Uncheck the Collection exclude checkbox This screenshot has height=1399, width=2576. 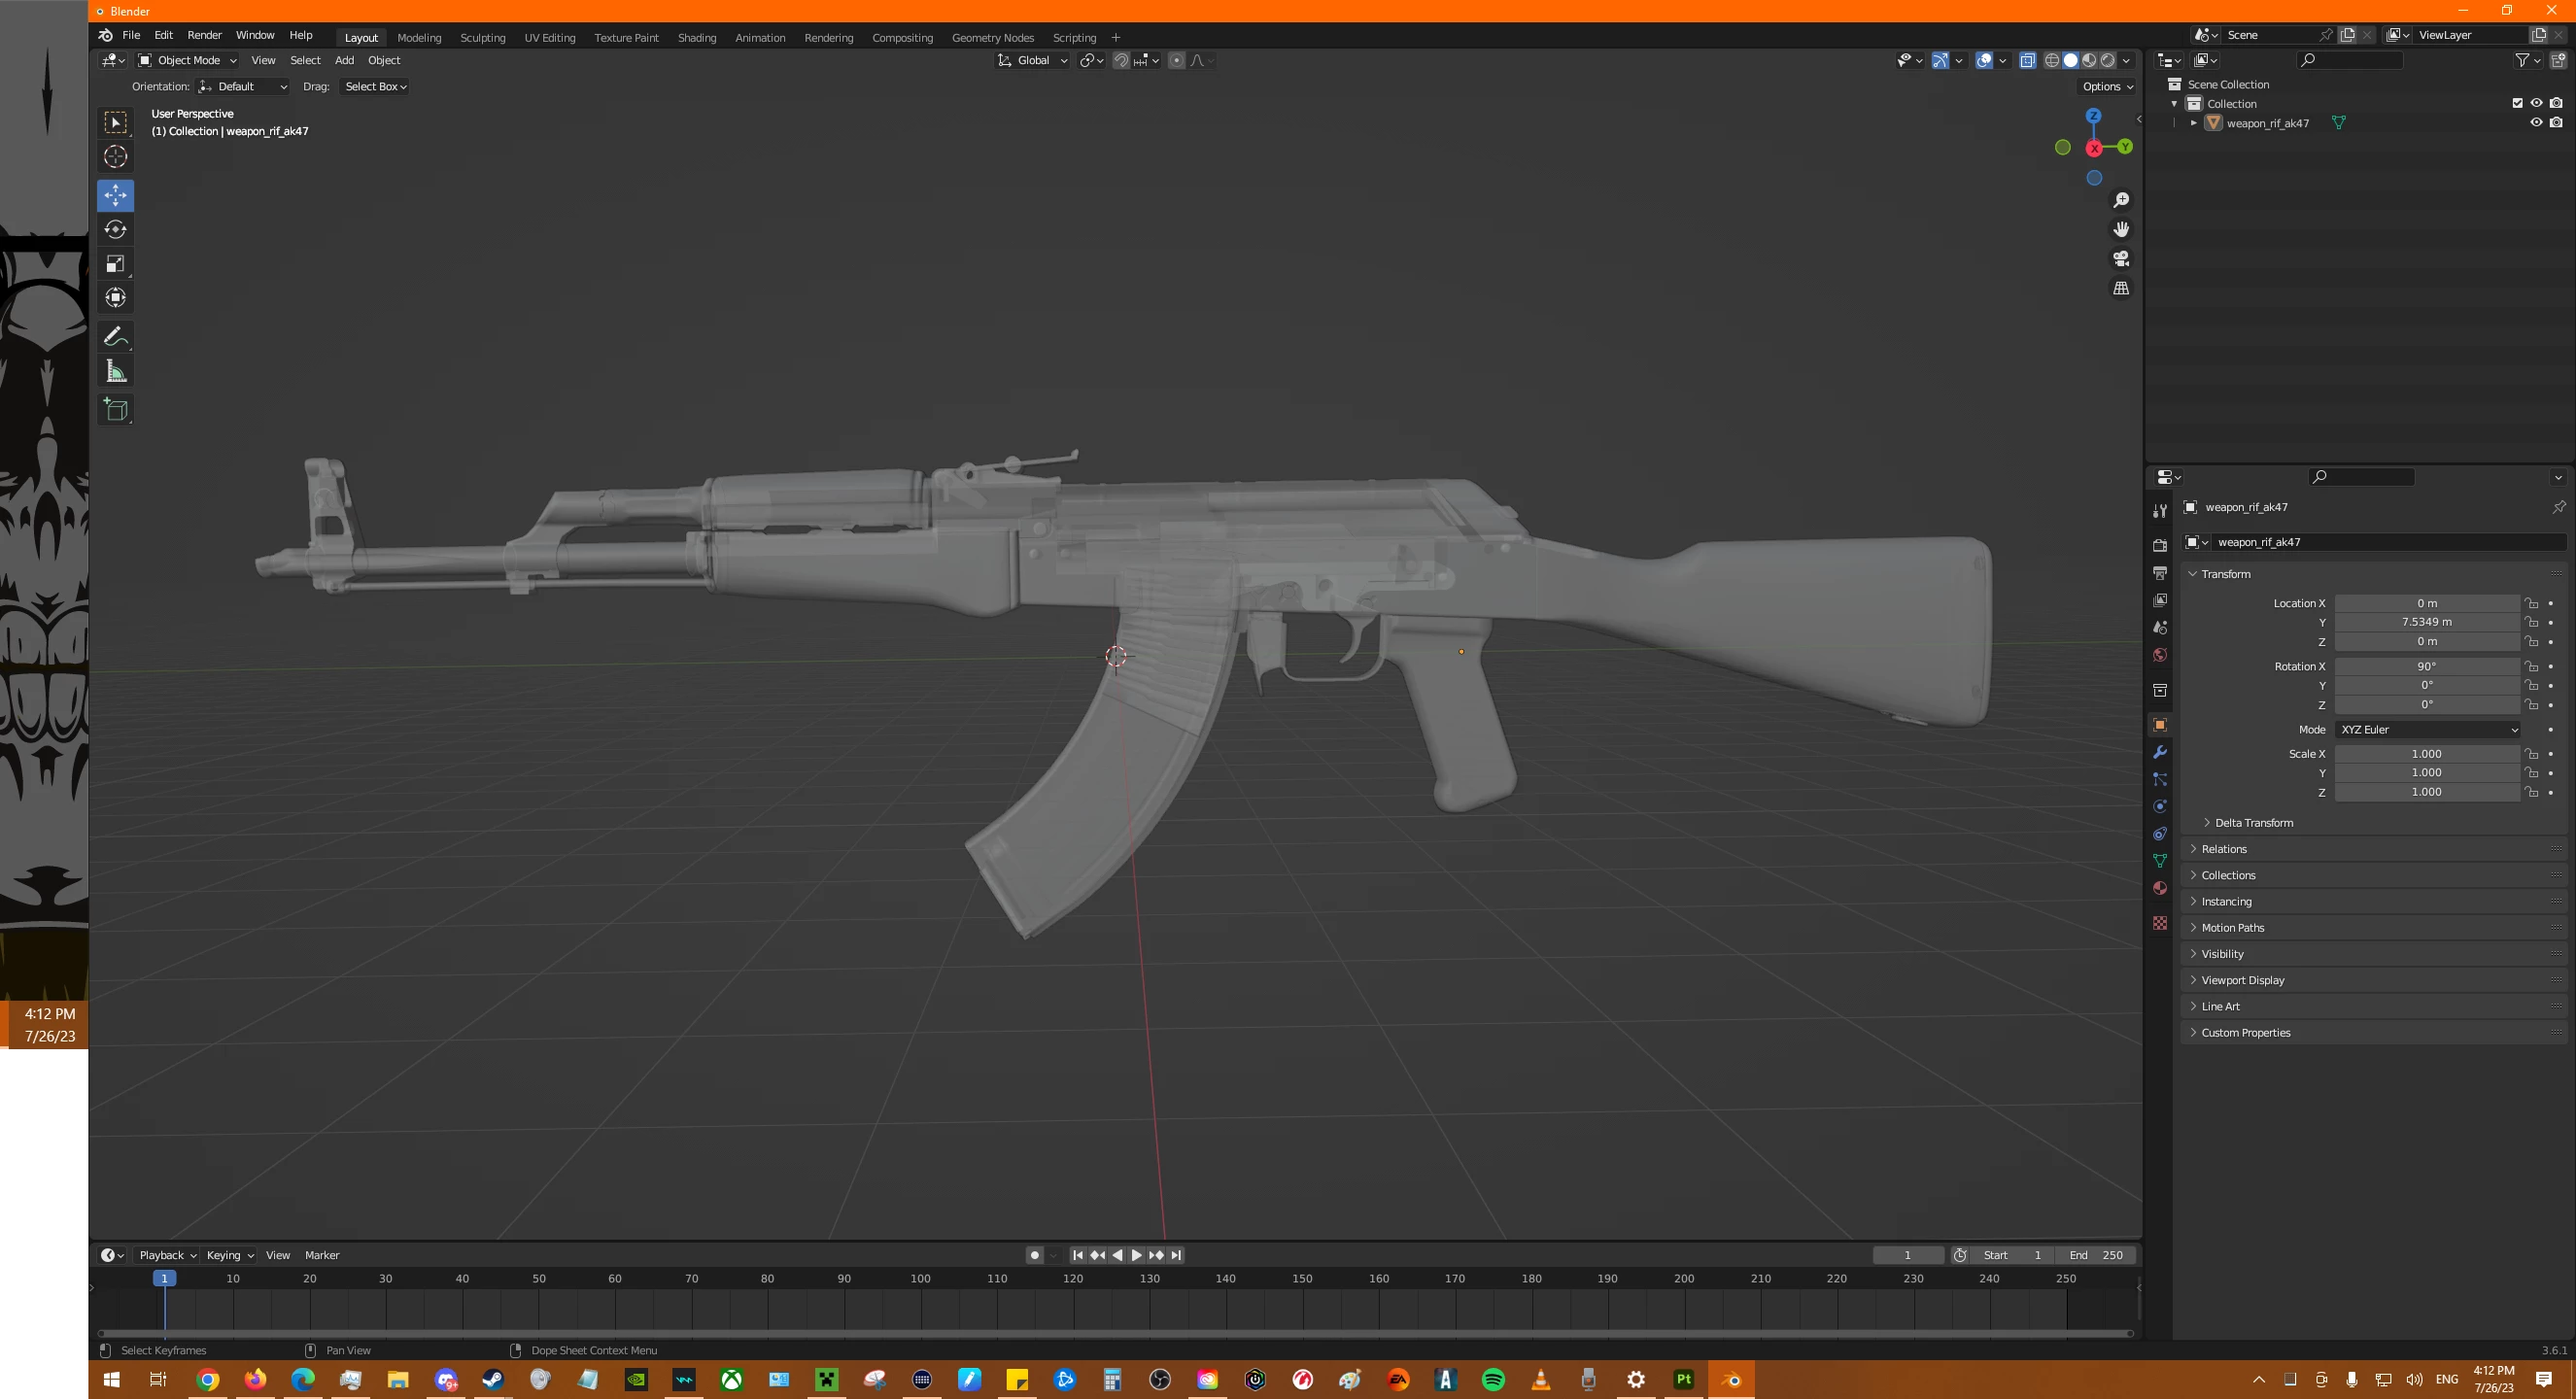pyautogui.click(x=2517, y=103)
